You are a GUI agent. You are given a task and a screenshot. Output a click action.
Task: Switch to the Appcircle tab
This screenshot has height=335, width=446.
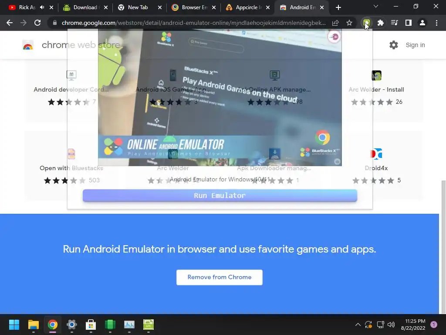click(x=248, y=7)
